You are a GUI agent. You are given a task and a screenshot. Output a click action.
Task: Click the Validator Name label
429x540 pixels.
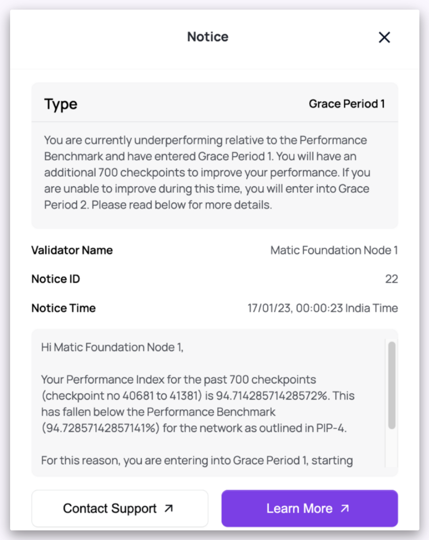[72, 250]
